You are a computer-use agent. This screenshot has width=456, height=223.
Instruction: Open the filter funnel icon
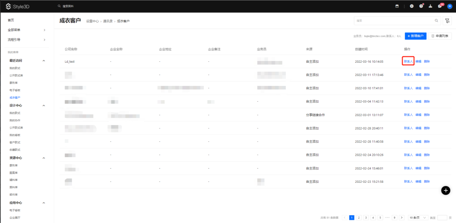pos(447,21)
